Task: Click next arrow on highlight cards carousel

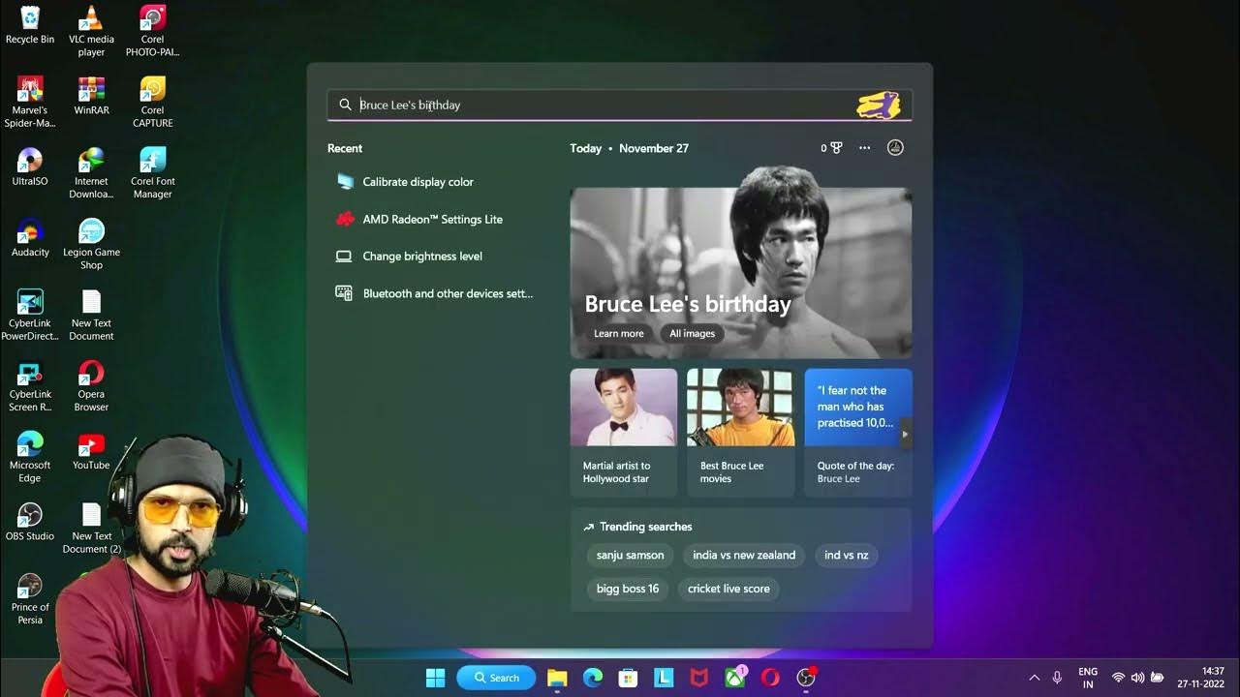Action: click(906, 434)
